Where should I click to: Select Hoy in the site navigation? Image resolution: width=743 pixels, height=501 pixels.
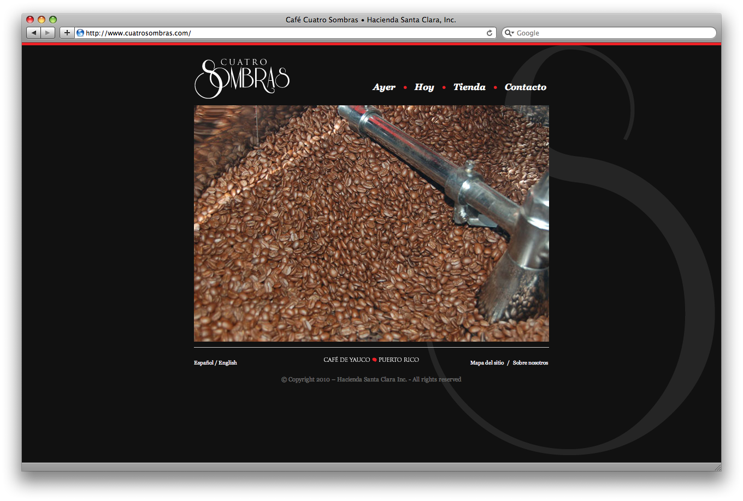click(x=424, y=87)
